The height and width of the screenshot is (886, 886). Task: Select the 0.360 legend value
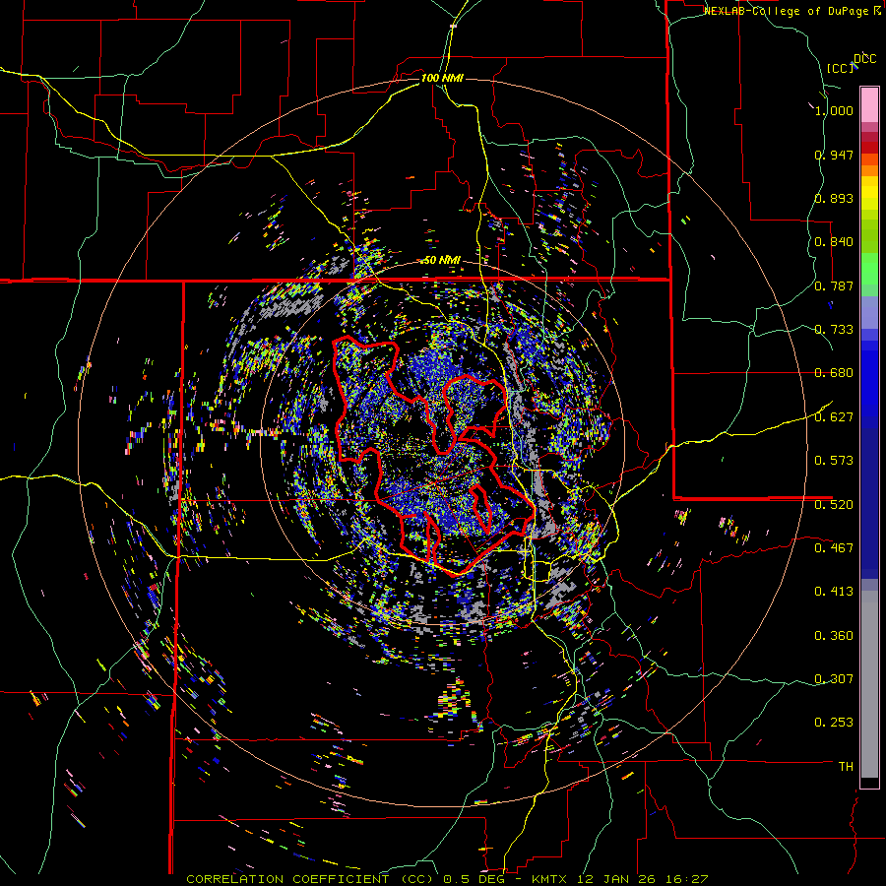[x=834, y=636]
